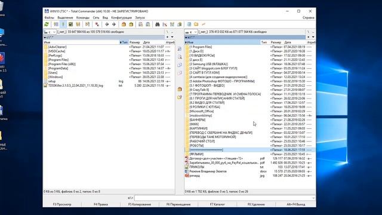The image size is (382, 215).
Task: Refresh the source panel with green arrows icon
Action: click(47, 24)
